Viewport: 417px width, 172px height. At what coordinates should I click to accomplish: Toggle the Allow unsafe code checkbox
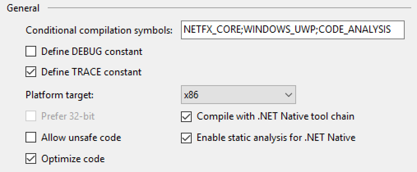(x=31, y=138)
